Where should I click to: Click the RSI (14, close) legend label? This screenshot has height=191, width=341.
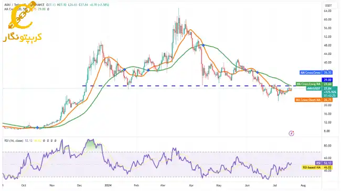pyautogui.click(x=14, y=141)
